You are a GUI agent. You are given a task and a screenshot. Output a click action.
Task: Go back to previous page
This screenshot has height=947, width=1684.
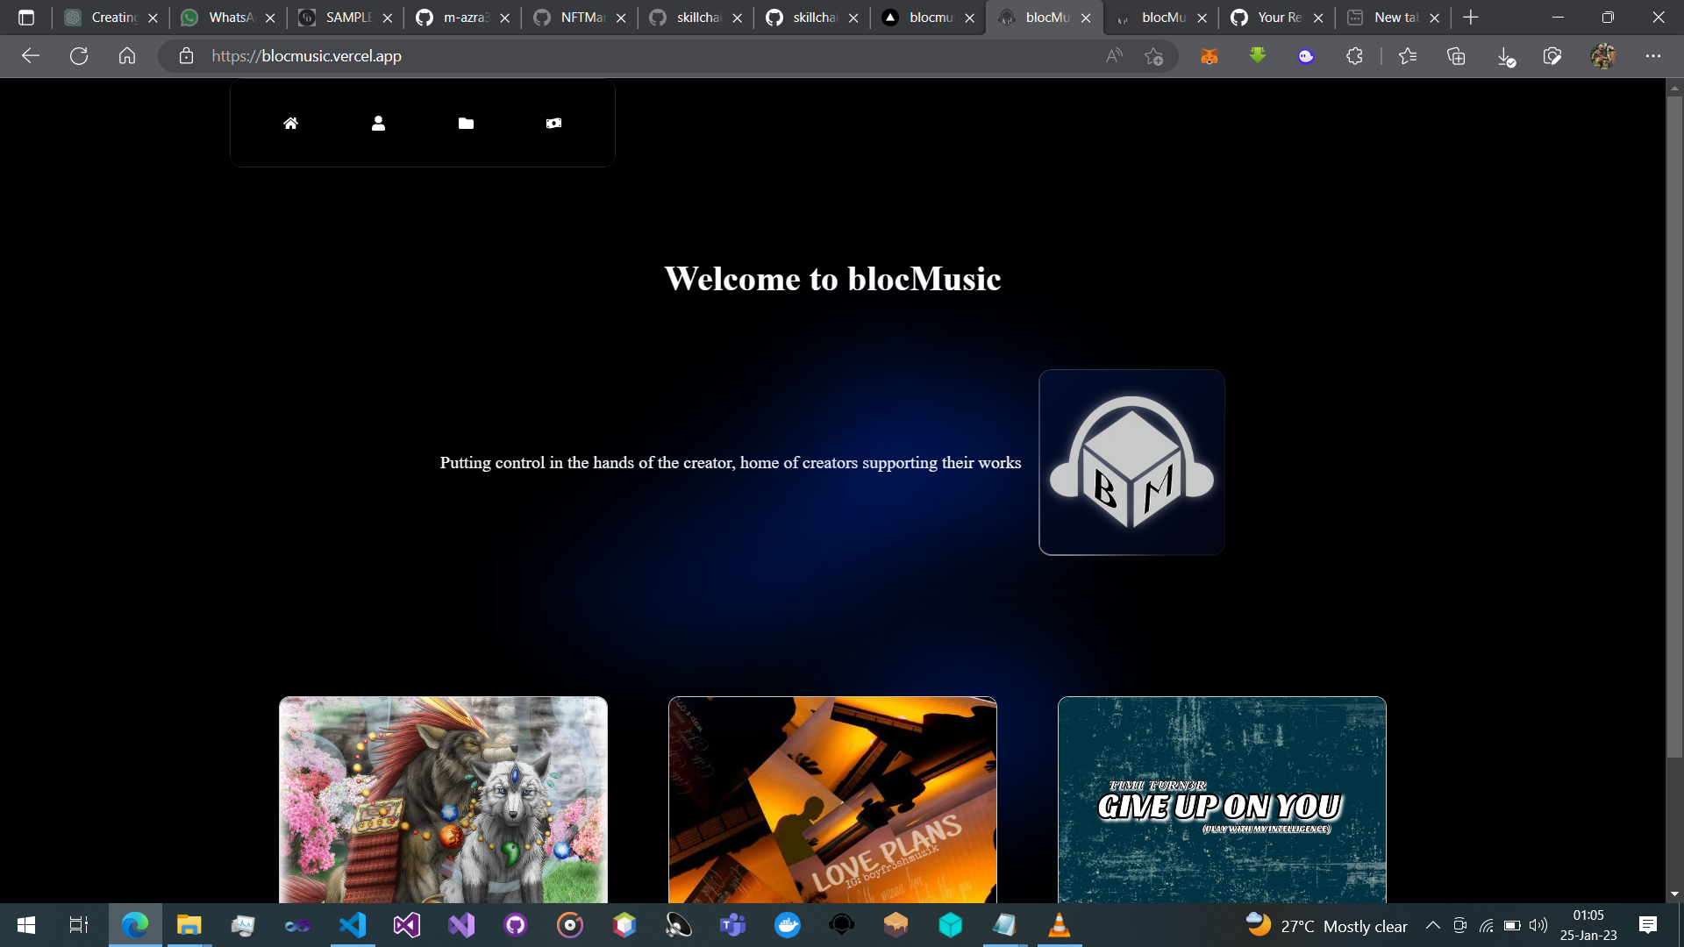coord(31,56)
